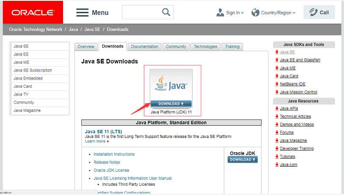
Task: Click Java Platform (JDK) 11 caption
Action: 171,112
